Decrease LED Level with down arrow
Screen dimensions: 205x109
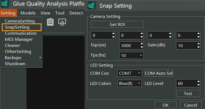click(199, 85)
